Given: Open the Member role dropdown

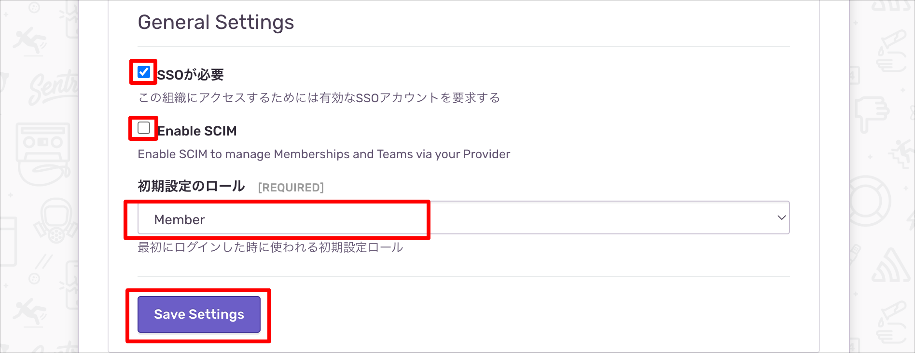Looking at the screenshot, I should pos(463,218).
